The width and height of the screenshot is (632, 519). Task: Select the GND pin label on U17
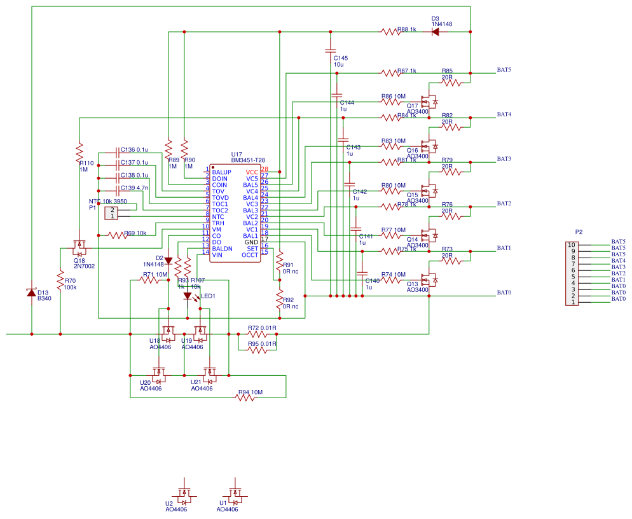pyautogui.click(x=252, y=242)
